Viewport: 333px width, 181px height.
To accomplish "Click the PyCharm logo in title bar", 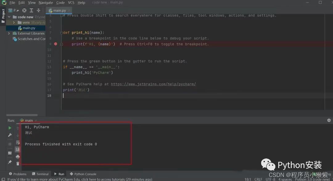I will [x=4, y=2].
